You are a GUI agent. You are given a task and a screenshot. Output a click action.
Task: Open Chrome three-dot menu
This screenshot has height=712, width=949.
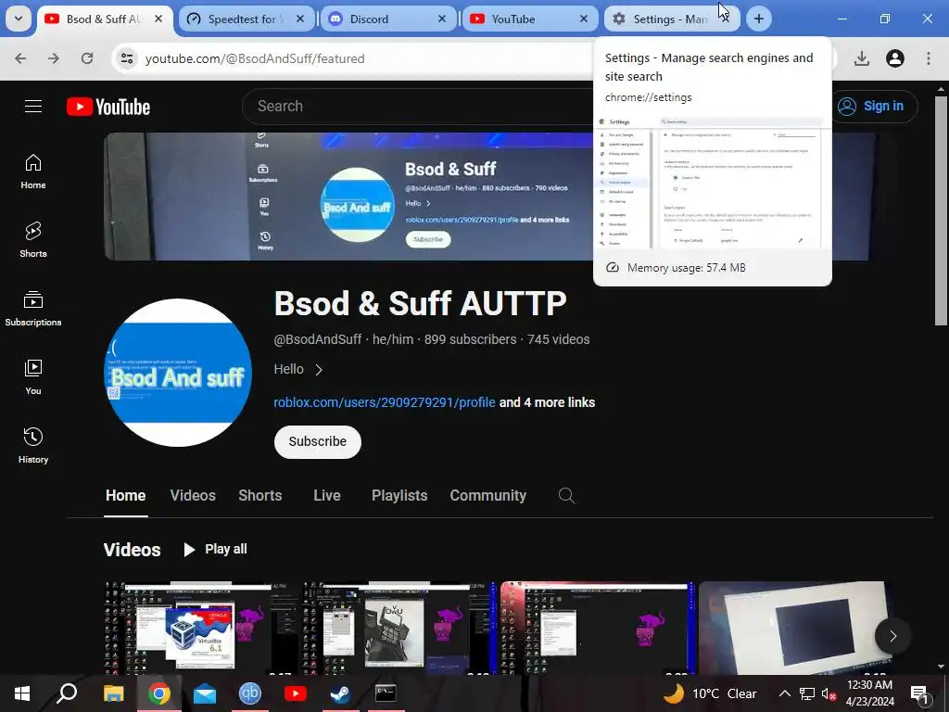click(x=929, y=58)
